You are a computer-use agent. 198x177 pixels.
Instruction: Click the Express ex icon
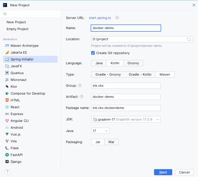click(7, 114)
